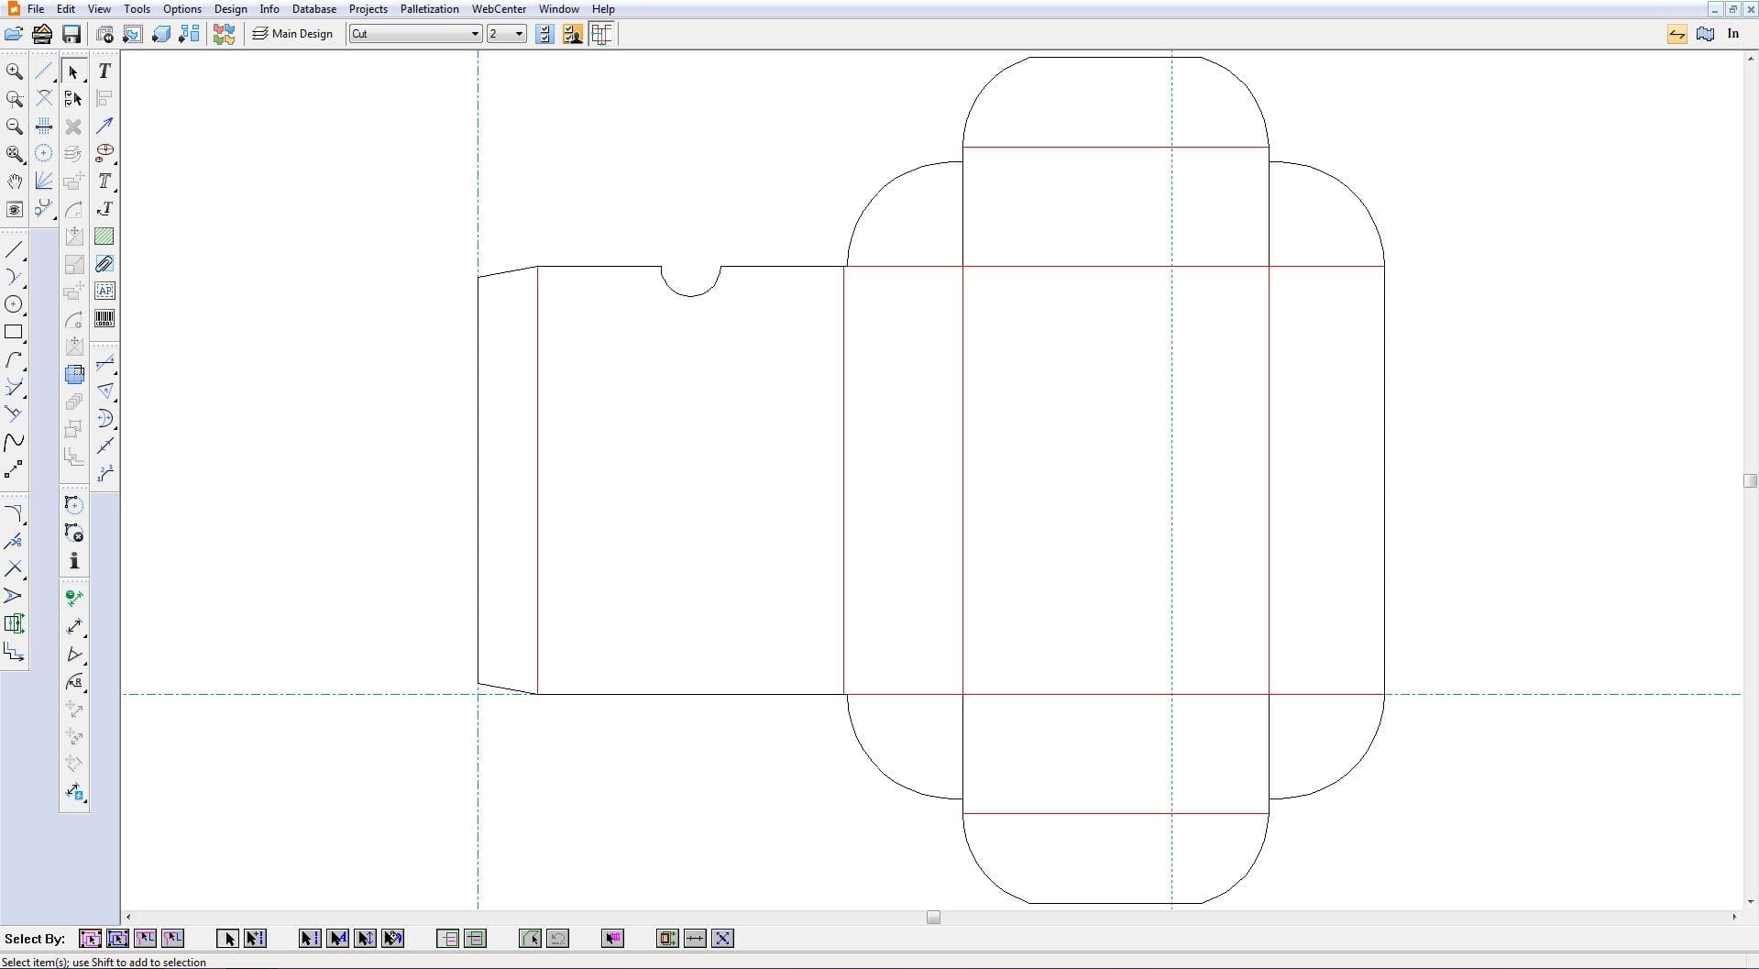The image size is (1759, 969).
Task: Click the Information 'i' tool icon
Action: (x=74, y=560)
